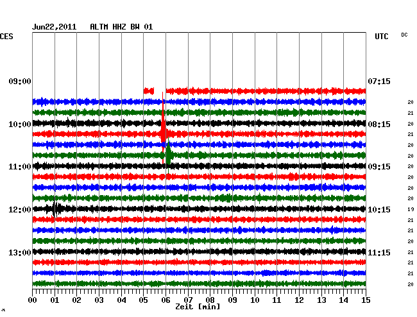Click the date label Jun22,2011
The image size is (417, 317).
click(x=54, y=27)
